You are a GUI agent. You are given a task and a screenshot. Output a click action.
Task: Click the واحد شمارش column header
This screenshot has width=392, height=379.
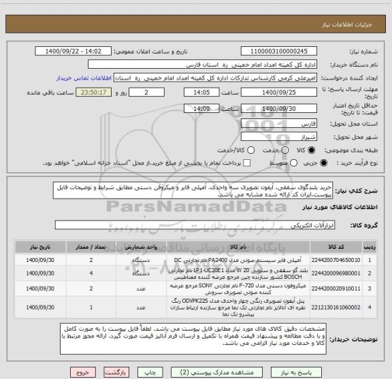point(141,247)
